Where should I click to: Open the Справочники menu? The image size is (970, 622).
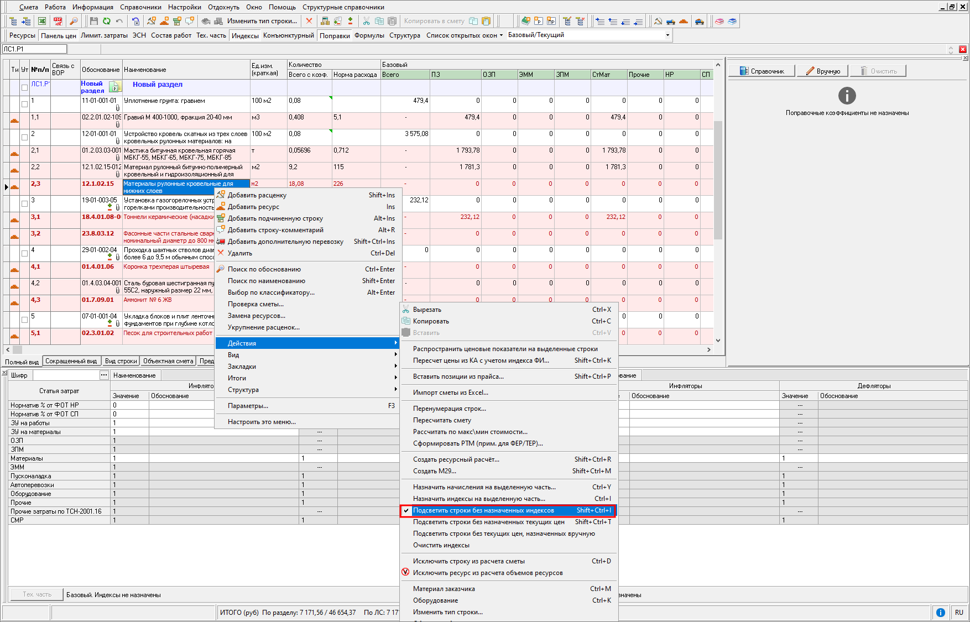pos(140,7)
